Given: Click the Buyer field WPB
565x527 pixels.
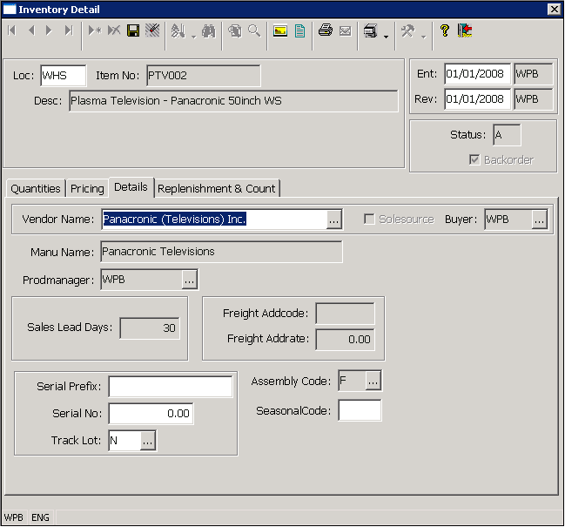Looking at the screenshot, I should tap(508, 220).
